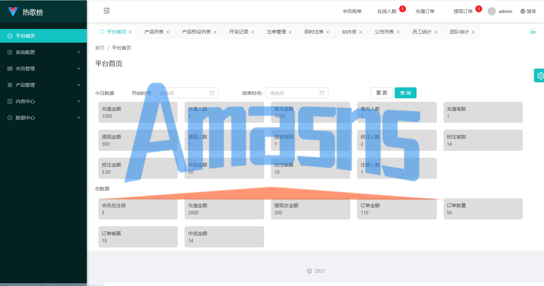Close the 公告列表 tab
544x286 pixels.
coord(398,32)
